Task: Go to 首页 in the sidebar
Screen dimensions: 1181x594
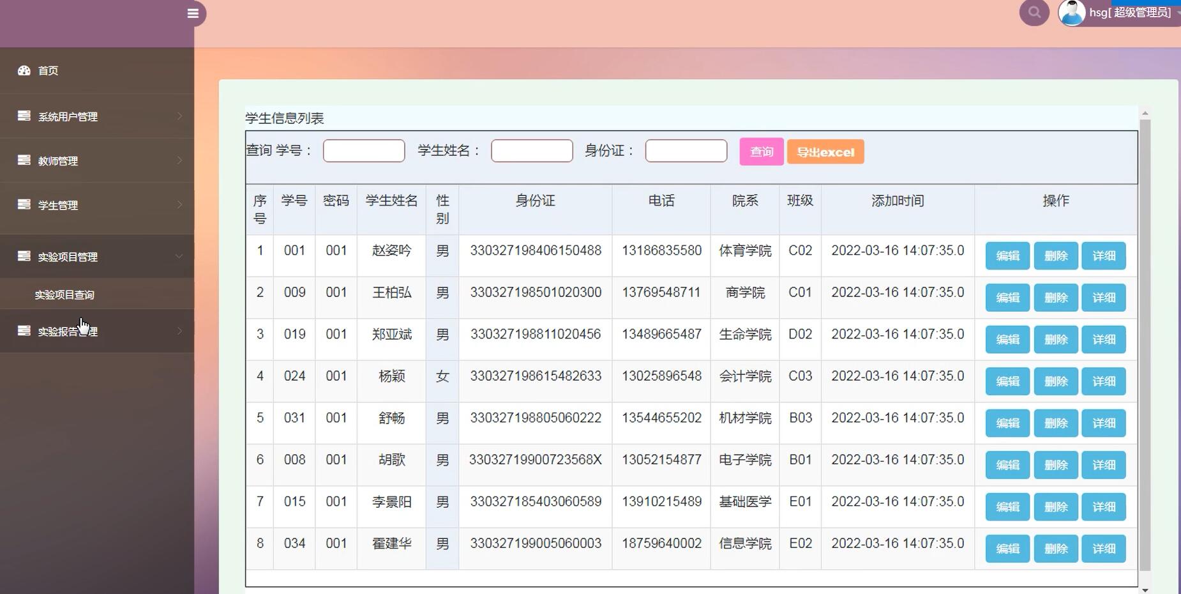Action: click(97, 71)
